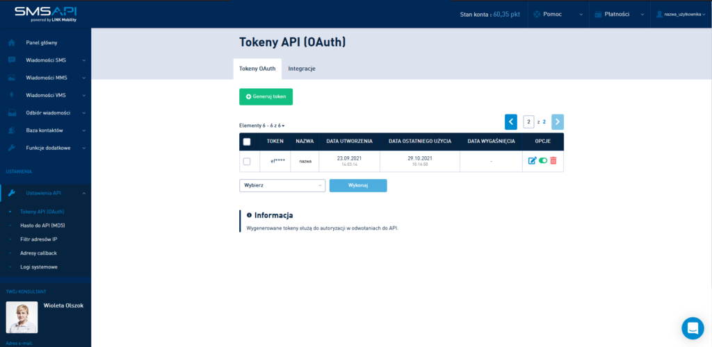
Task: Click the 29.10.2021 last used date cell
Action: [420, 161]
